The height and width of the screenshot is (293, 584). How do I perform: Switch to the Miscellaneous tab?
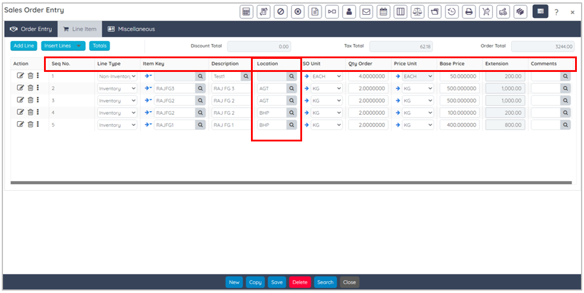pos(131,29)
